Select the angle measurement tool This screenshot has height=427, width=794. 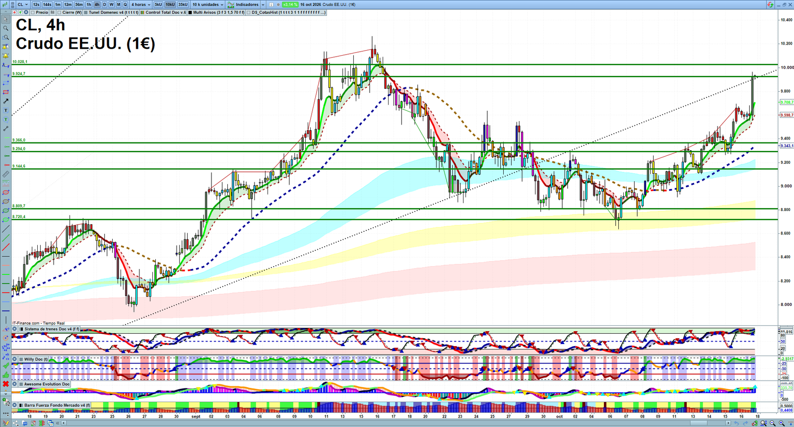point(5,329)
